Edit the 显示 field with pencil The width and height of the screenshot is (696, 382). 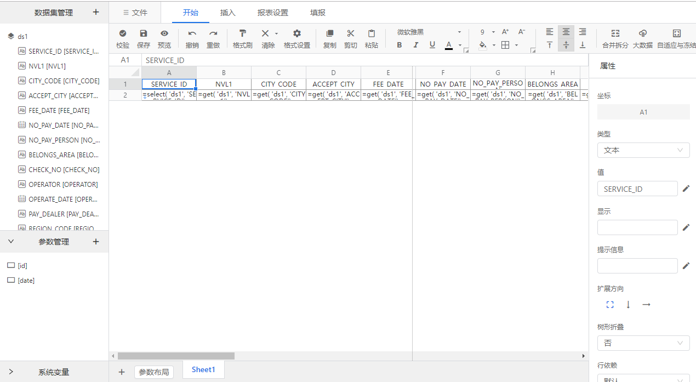(x=686, y=227)
